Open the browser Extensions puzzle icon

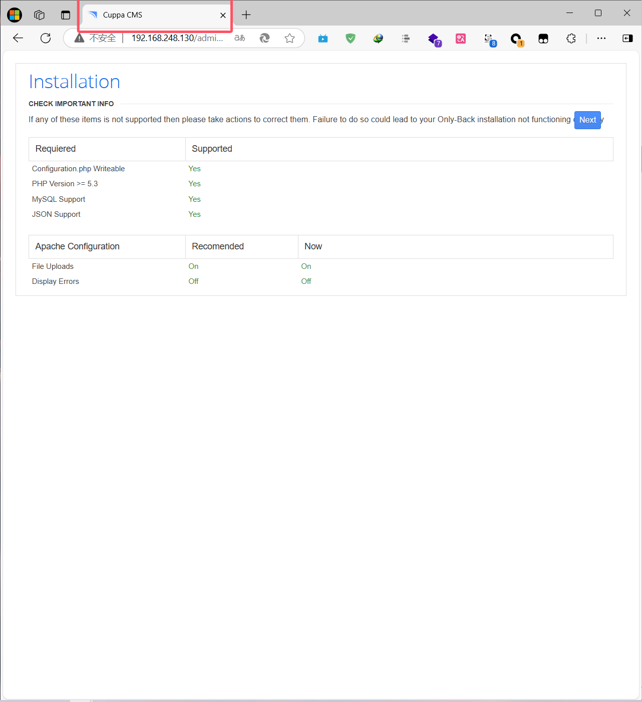pos(571,39)
